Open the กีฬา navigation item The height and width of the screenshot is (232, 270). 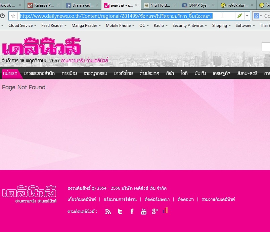pos(170,73)
